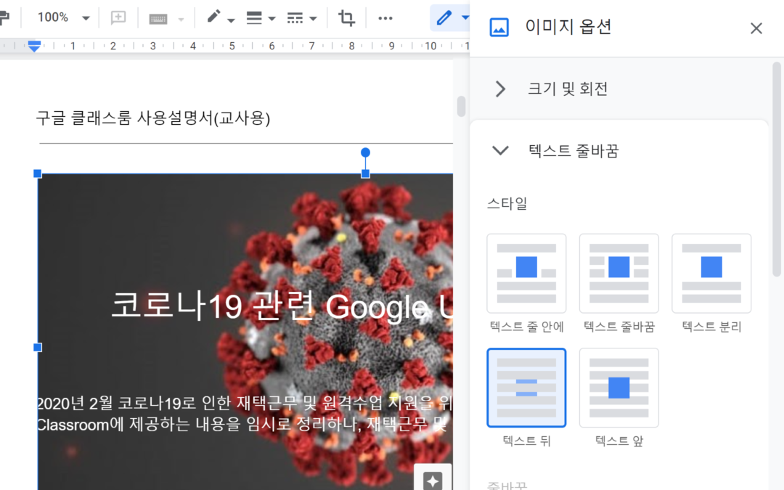Click the document vertical scrollbar
Viewport: 784px width, 490px height.
(x=461, y=106)
